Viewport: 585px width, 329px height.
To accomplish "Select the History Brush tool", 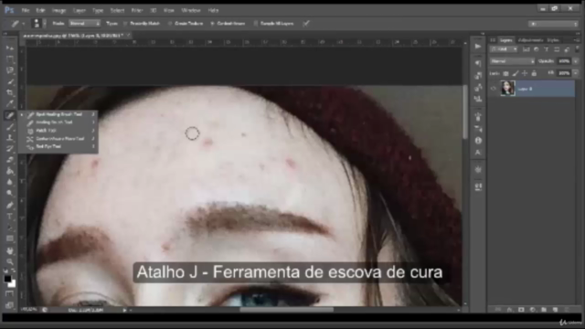I will pos(10,149).
